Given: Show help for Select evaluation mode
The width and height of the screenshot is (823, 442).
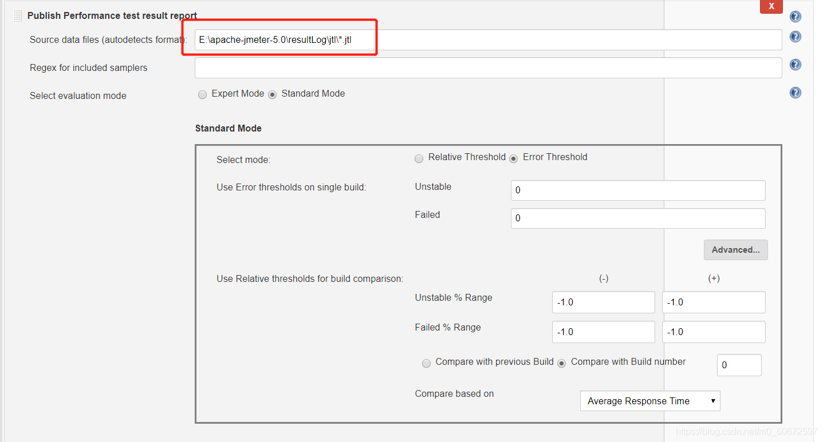Looking at the screenshot, I should (x=795, y=93).
